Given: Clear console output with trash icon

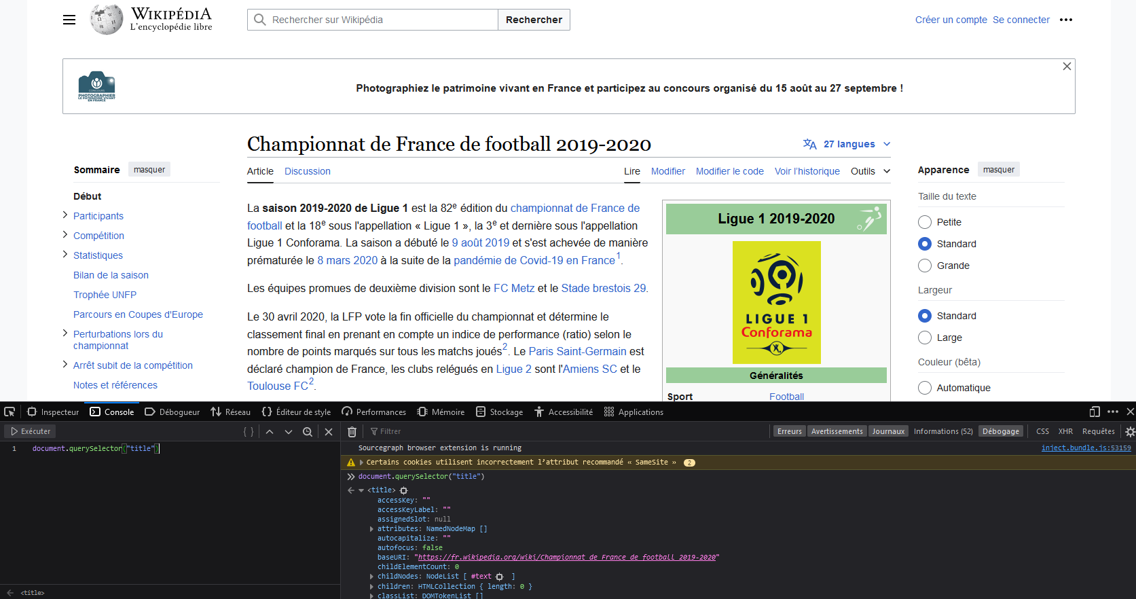Looking at the screenshot, I should (352, 431).
